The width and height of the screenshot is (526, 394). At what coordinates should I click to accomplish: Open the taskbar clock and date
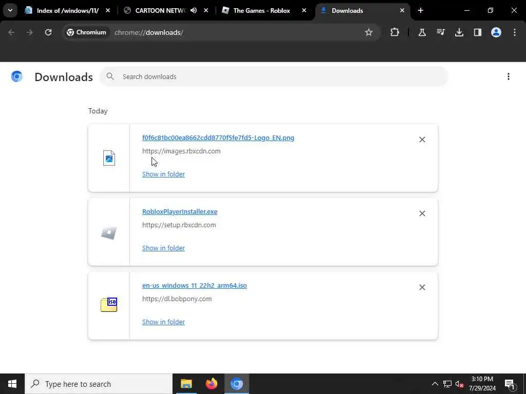pyautogui.click(x=482, y=384)
